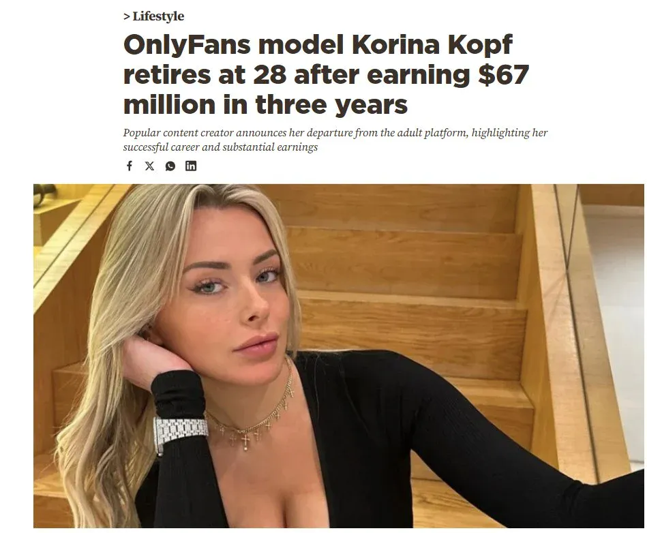Open the main article photo
647x533 pixels.
point(338,356)
